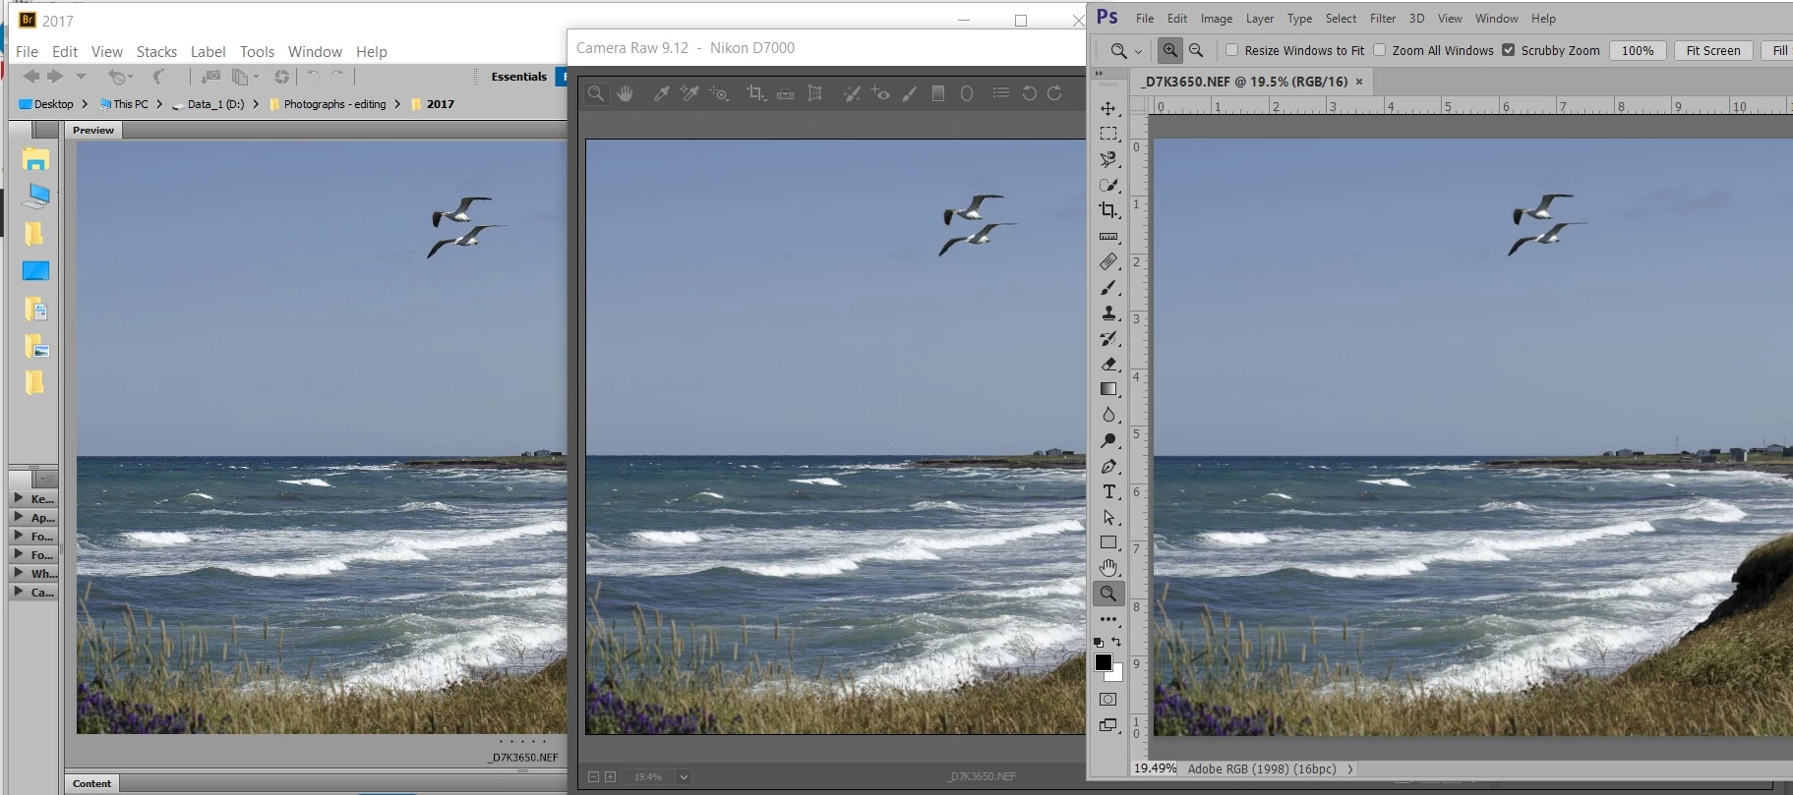Open Photoshop status bar info arrow
1793x795 pixels.
pos(1349,768)
